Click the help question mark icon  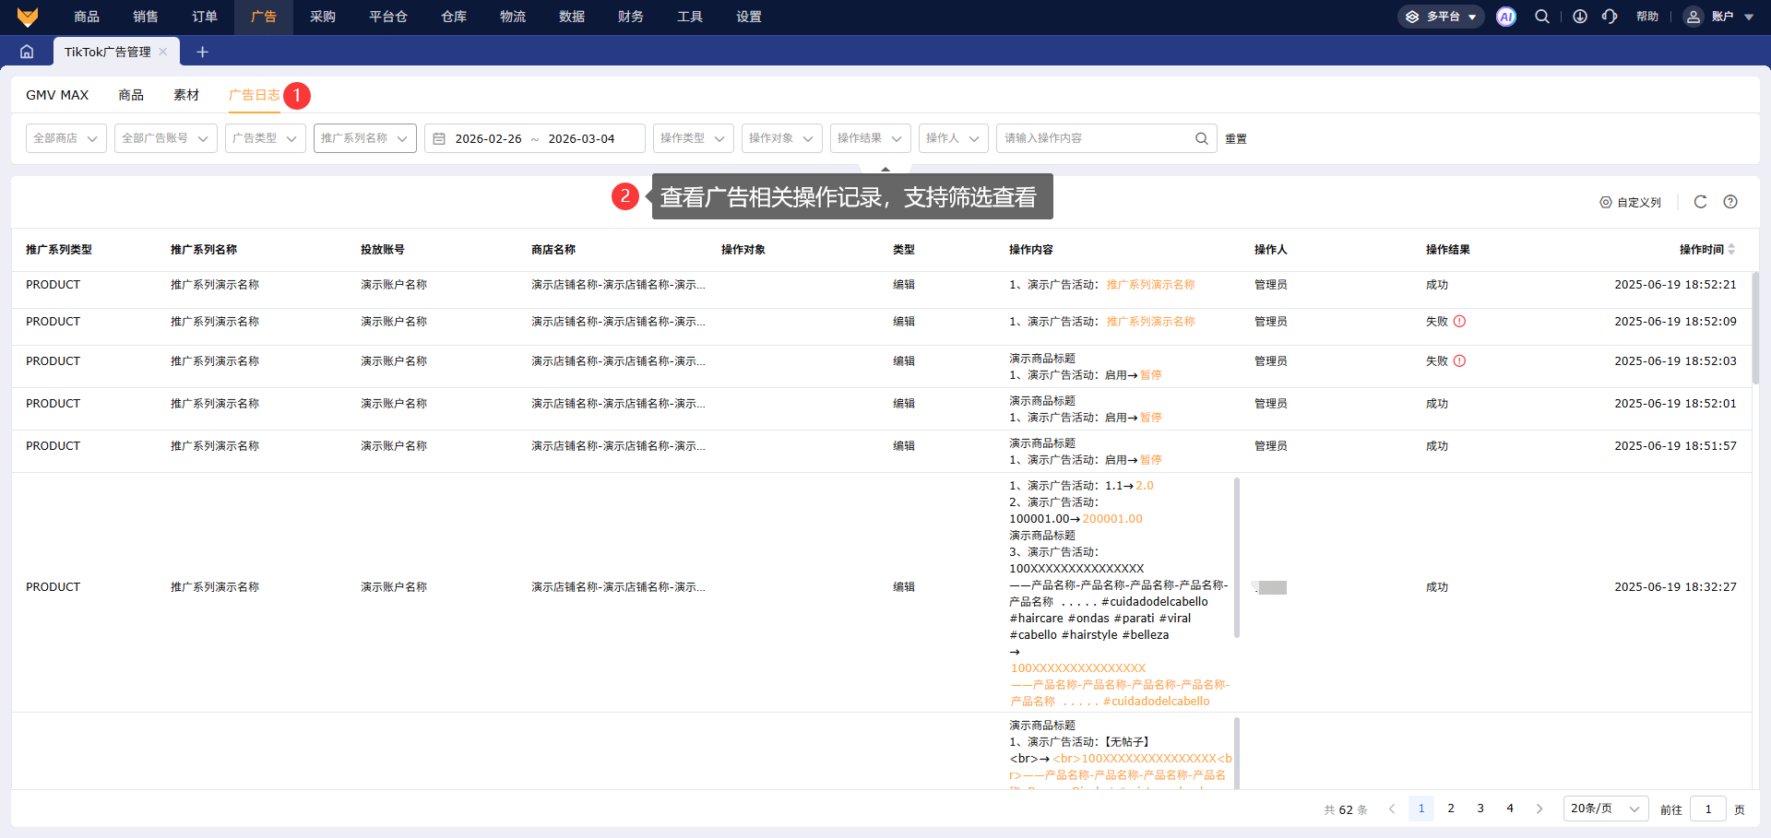1730,202
